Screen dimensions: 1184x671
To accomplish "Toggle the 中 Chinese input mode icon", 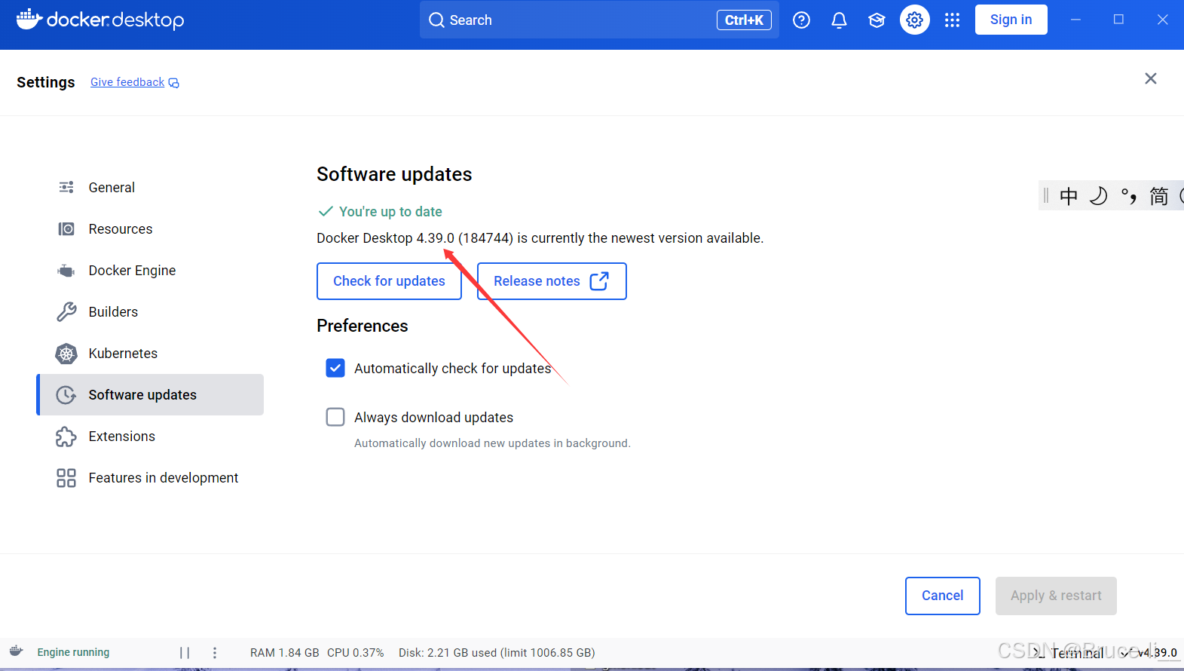I will click(1069, 196).
